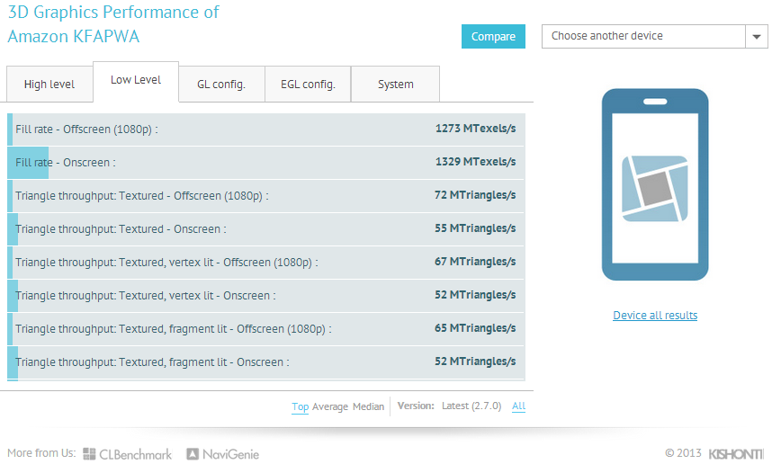Click the Fill rate Onscreen progress bar
Viewport: 781px width, 473px height.
pos(28,163)
